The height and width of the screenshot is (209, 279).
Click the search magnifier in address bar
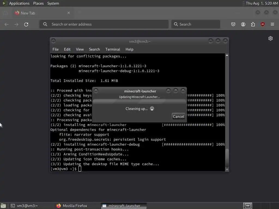click(x=45, y=24)
